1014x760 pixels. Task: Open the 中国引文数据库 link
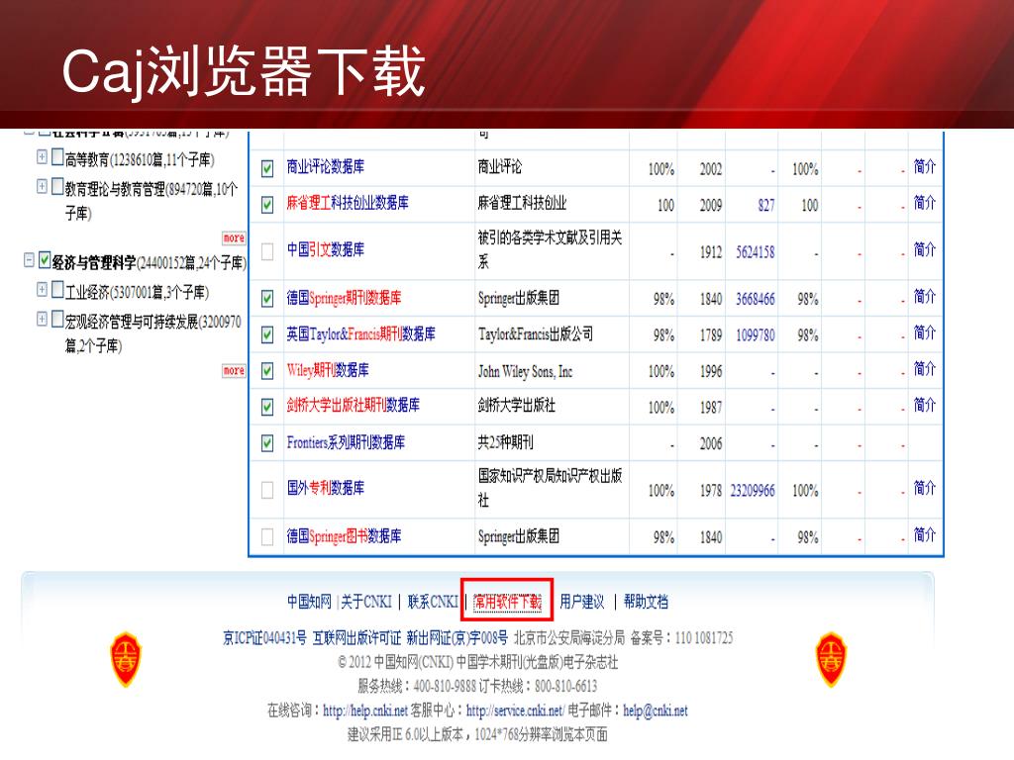[x=325, y=249]
